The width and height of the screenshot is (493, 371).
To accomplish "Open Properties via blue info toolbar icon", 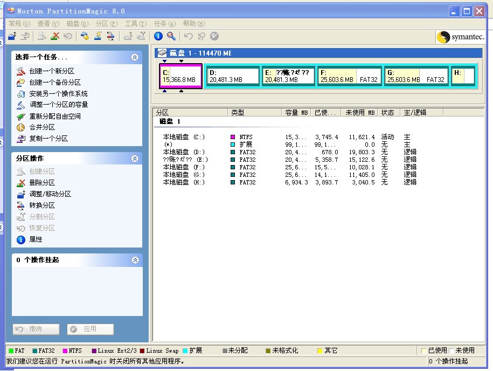I will pyautogui.click(x=158, y=36).
